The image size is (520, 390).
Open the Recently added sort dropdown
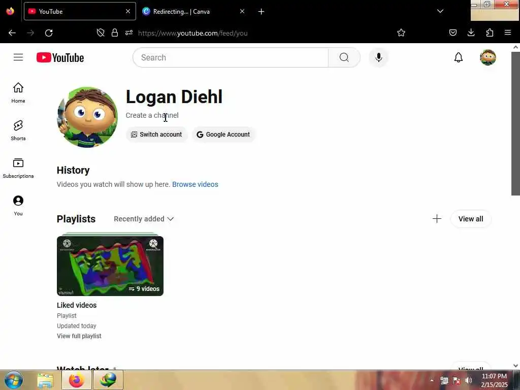point(144,219)
